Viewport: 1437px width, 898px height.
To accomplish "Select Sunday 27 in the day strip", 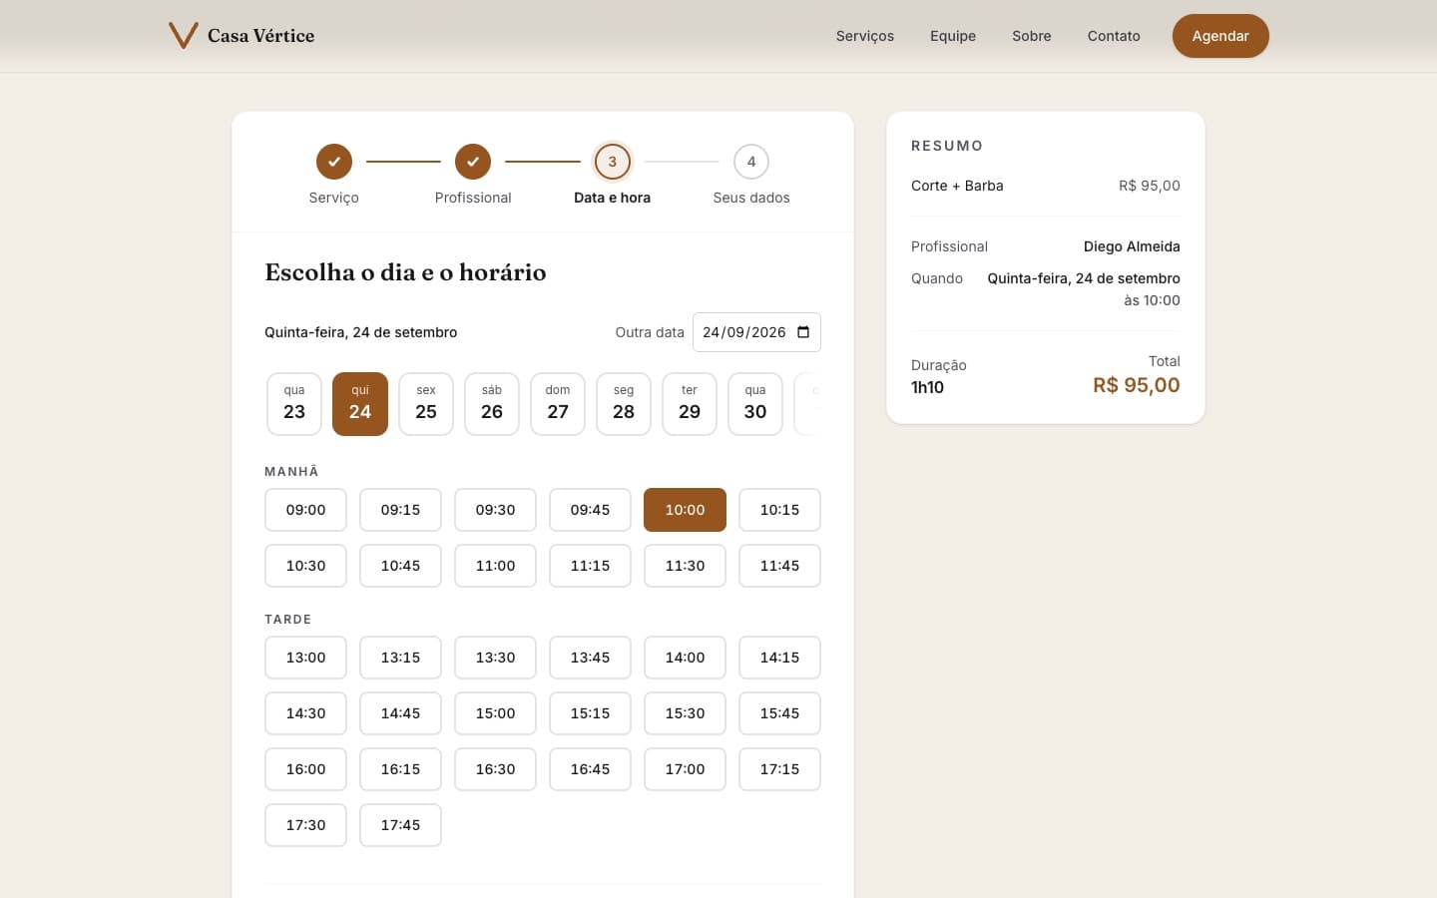I will pos(558,404).
